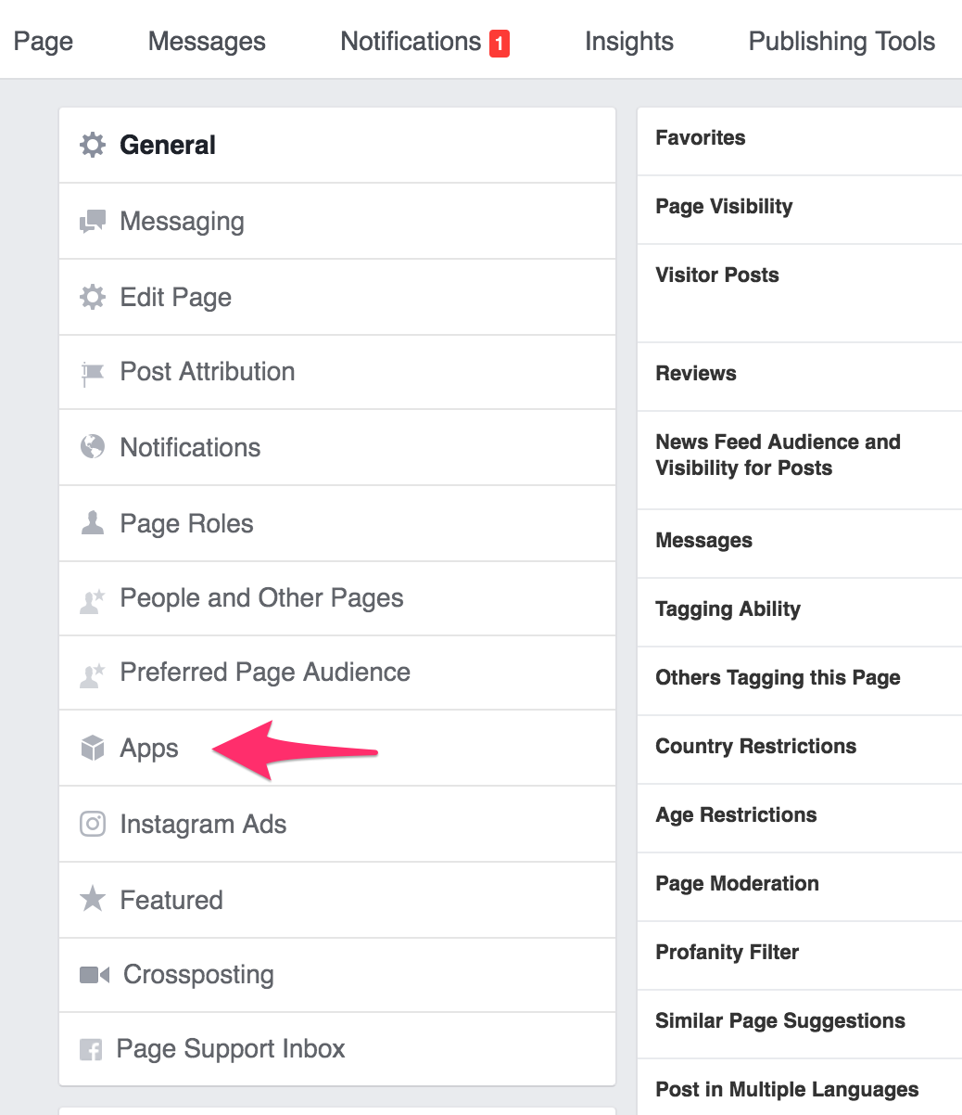Select the Featured star icon

(x=93, y=899)
